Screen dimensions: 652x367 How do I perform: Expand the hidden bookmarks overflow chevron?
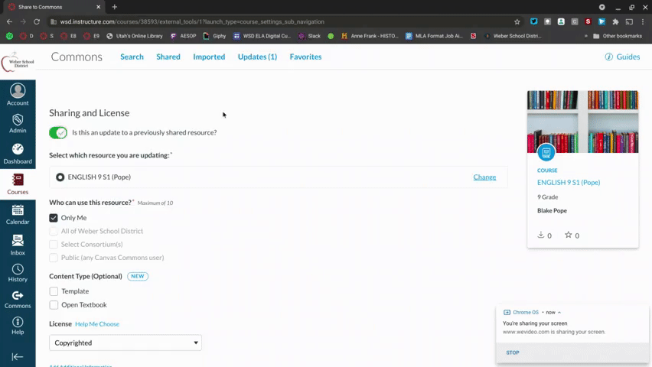(585, 36)
